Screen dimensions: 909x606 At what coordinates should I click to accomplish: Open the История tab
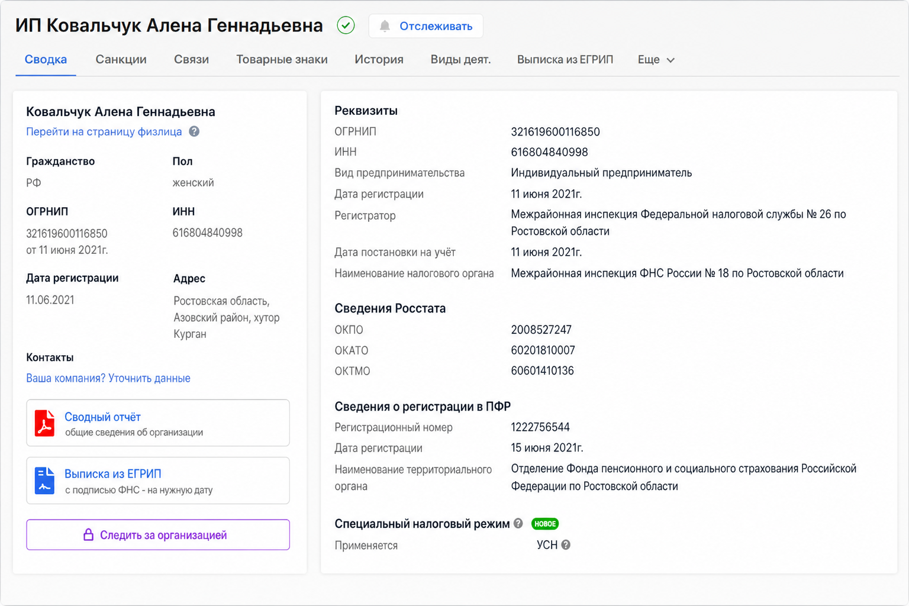(379, 60)
